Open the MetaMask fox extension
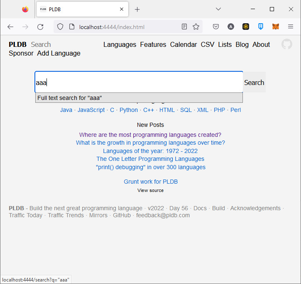 (276, 27)
